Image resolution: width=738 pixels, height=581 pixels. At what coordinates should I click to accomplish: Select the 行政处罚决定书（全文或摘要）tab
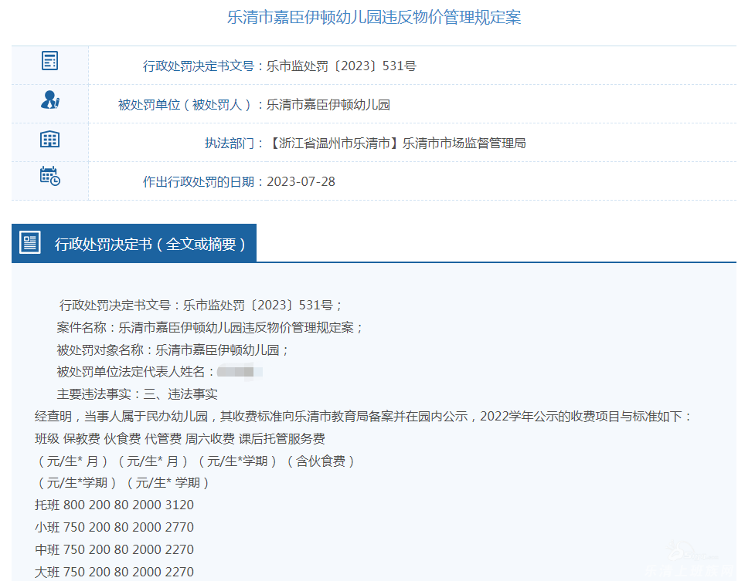click(134, 243)
